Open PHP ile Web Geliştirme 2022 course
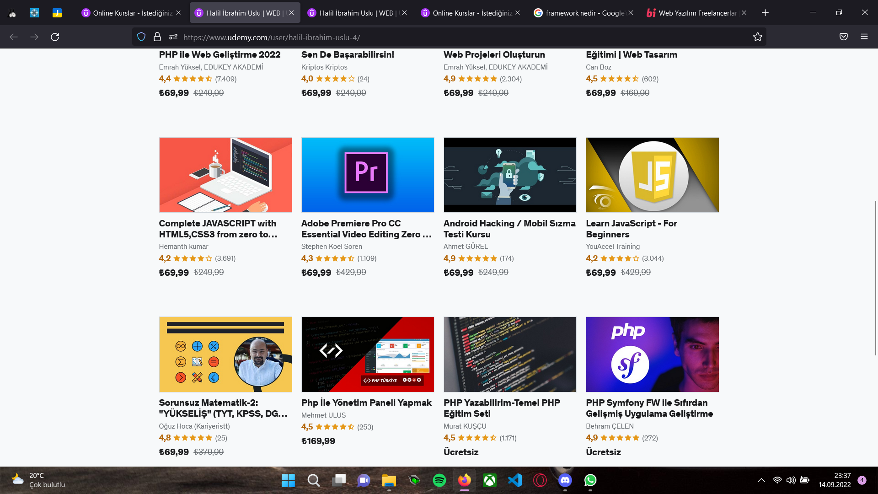The width and height of the screenshot is (878, 494). [x=220, y=54]
